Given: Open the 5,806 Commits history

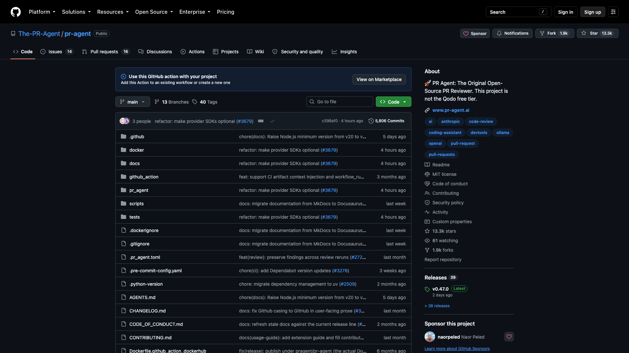Looking at the screenshot, I should pyautogui.click(x=386, y=121).
